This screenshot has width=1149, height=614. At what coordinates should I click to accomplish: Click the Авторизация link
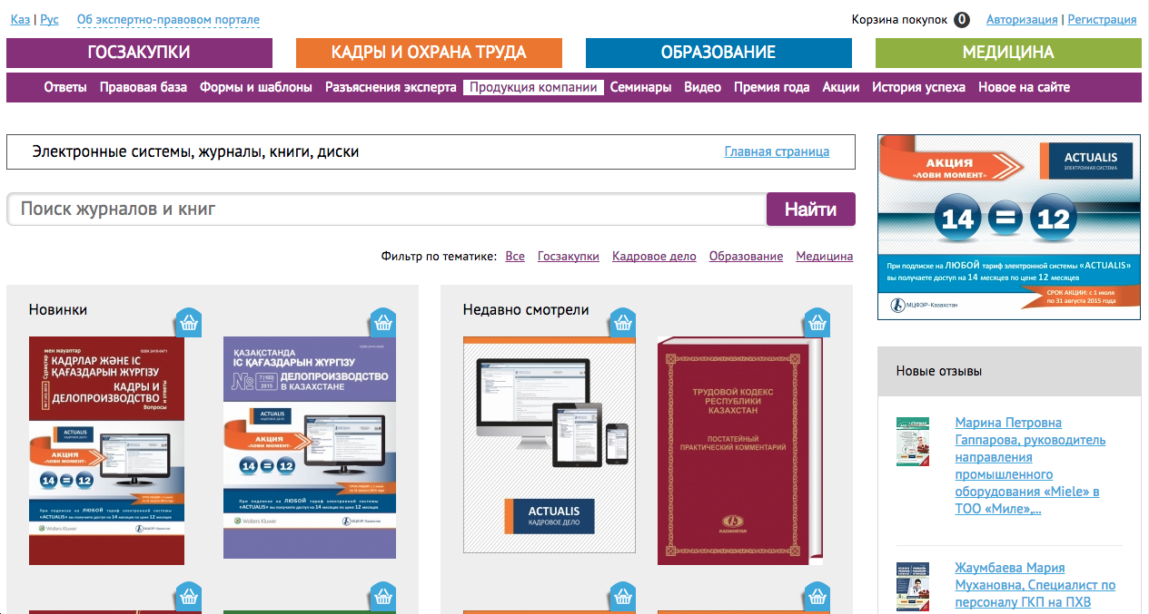[x=1022, y=19]
